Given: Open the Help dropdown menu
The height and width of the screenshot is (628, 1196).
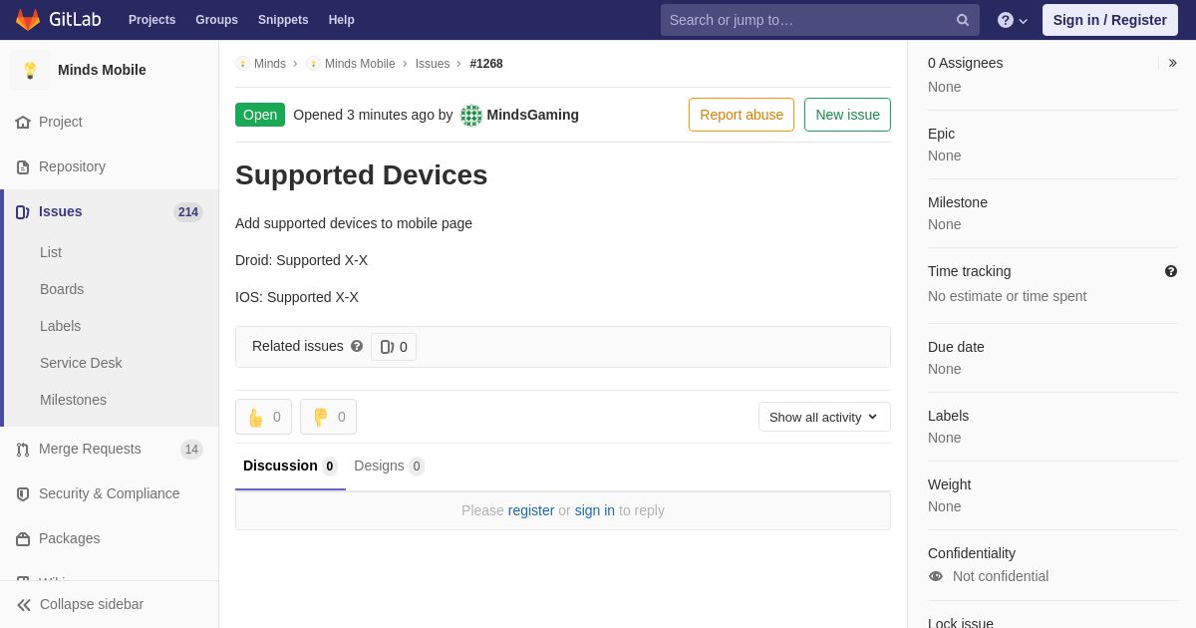Looking at the screenshot, I should point(1013,20).
